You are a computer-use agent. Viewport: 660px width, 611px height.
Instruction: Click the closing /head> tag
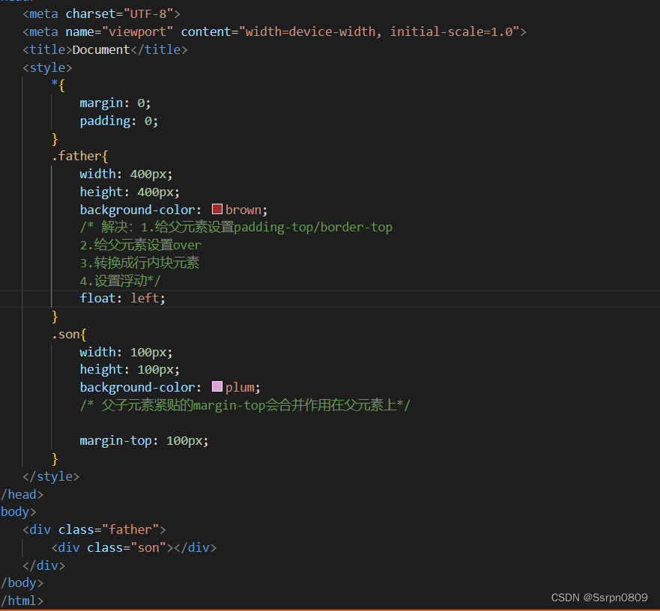click(22, 494)
